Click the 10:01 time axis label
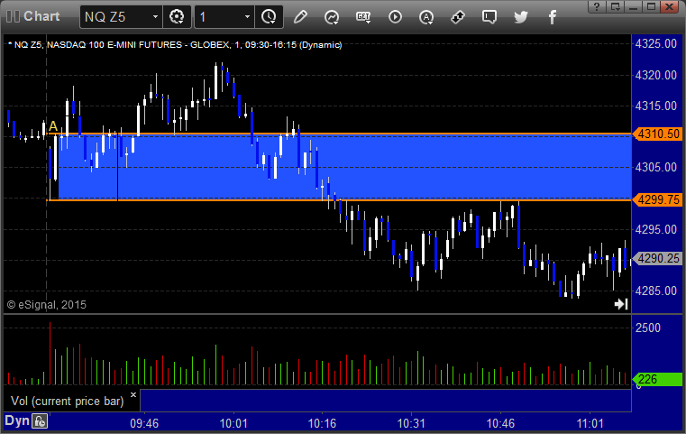Screen dimensions: 686x434 coord(233,423)
